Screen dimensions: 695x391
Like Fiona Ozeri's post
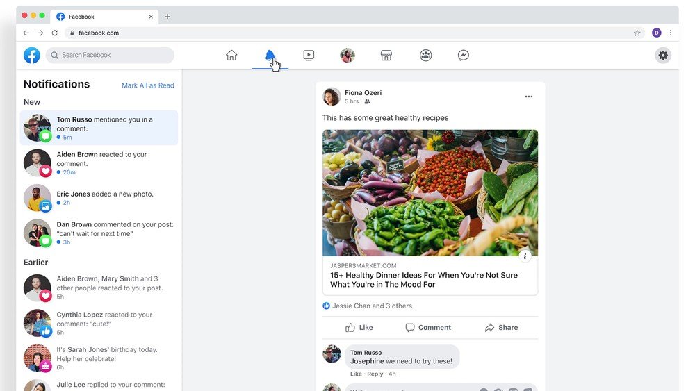click(x=359, y=328)
